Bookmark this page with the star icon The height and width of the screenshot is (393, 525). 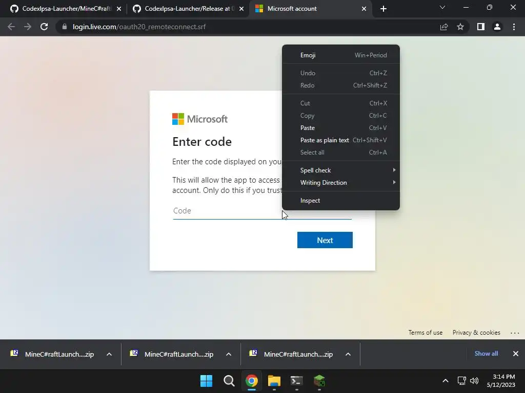pos(460,27)
